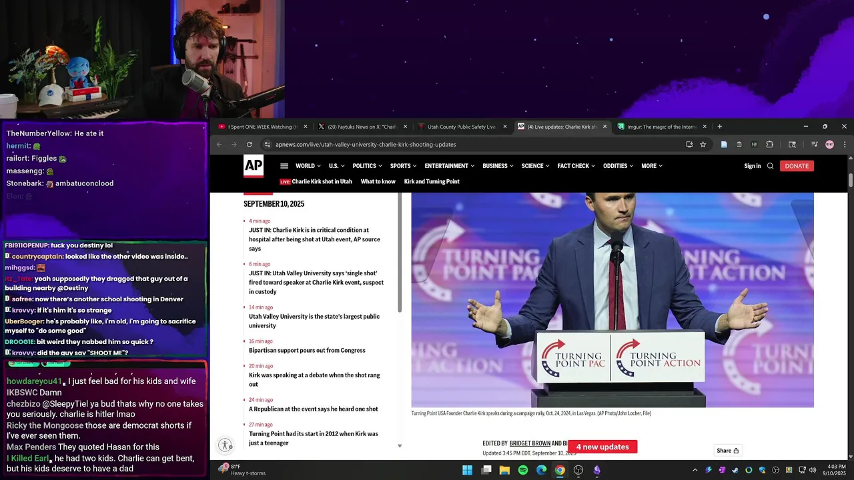Click the AP logo in header
This screenshot has width=854, height=480.
click(254, 166)
